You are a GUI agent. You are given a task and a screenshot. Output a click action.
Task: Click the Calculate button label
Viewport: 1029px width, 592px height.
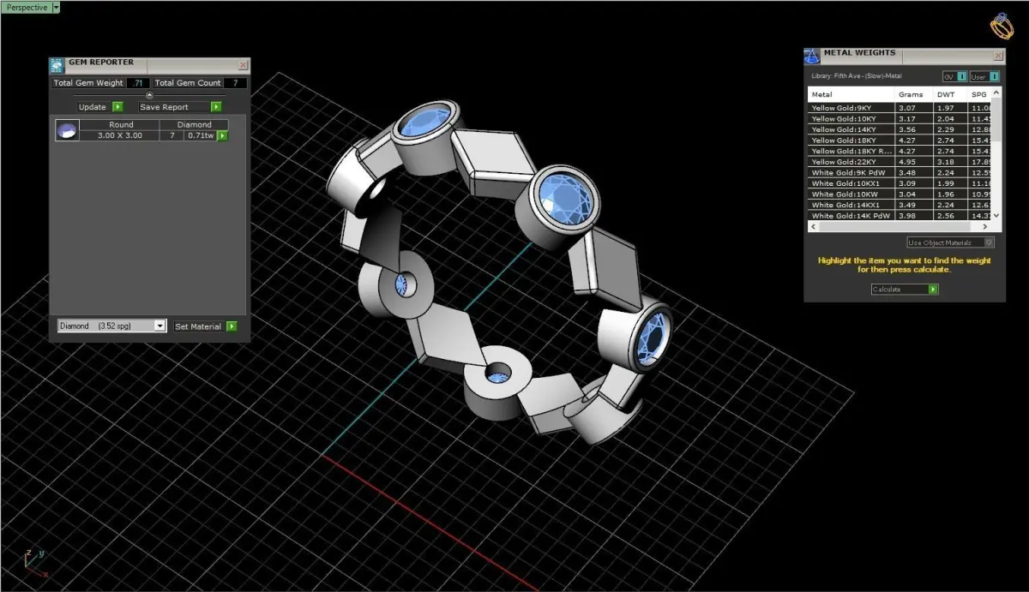(x=900, y=290)
